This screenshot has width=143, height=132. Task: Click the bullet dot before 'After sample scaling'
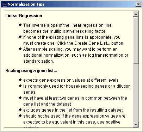click(20, 49)
